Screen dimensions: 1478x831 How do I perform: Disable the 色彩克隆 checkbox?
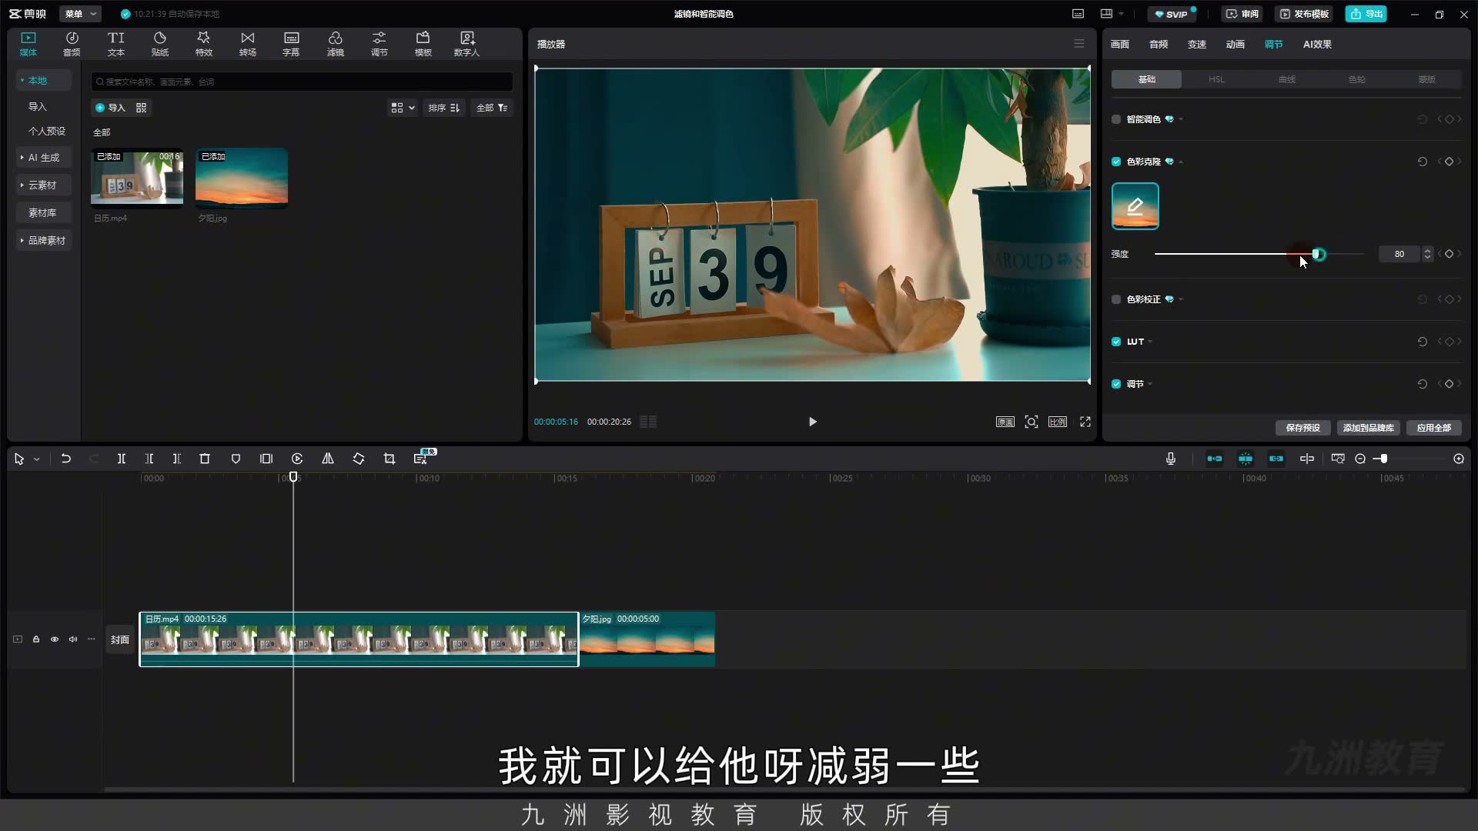point(1116,162)
